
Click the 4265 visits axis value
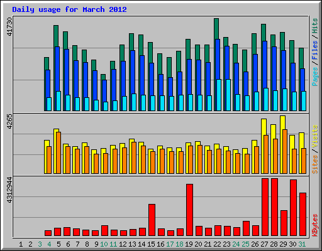click(x=9, y=121)
